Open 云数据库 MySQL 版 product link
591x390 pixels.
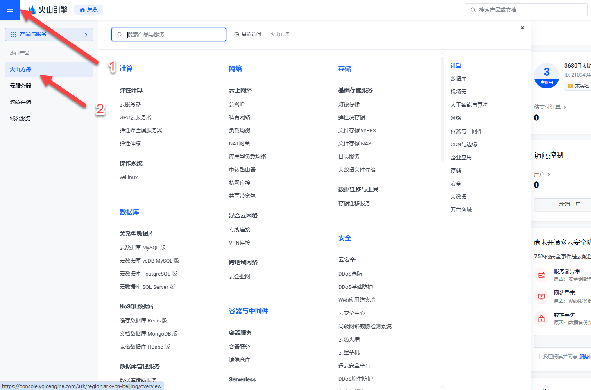143,247
